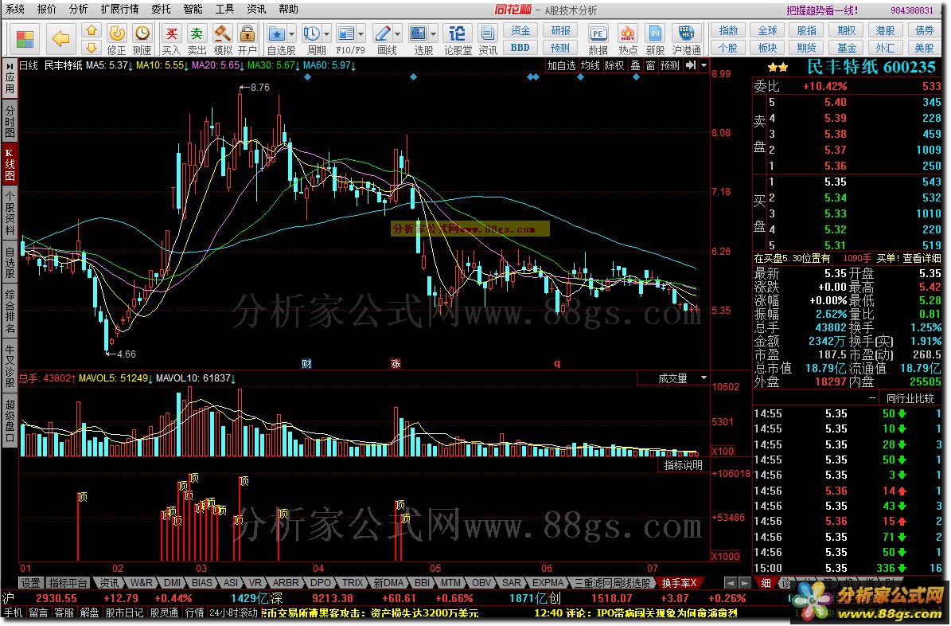Open 自选股 in the left sidebar

click(10, 263)
